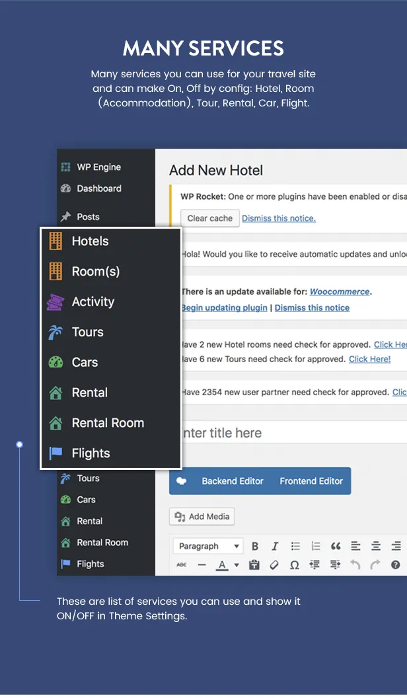Toggle bold formatting in the editor
Viewport: 407px width, 698px height.
[x=255, y=546]
